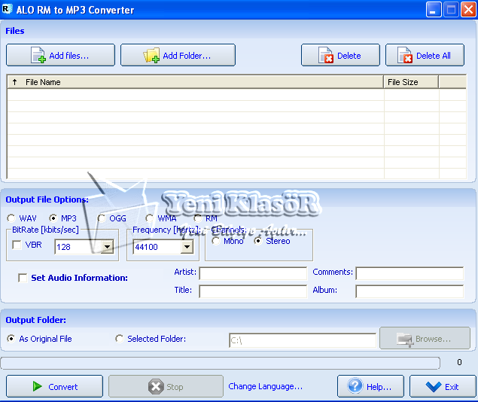Image resolution: width=478 pixels, height=402 pixels.
Task: Open the BitRate 128 dropdown
Action: [107, 246]
